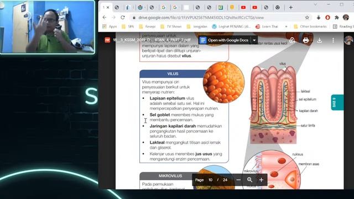Click the red O extension icon

(x=327, y=17)
